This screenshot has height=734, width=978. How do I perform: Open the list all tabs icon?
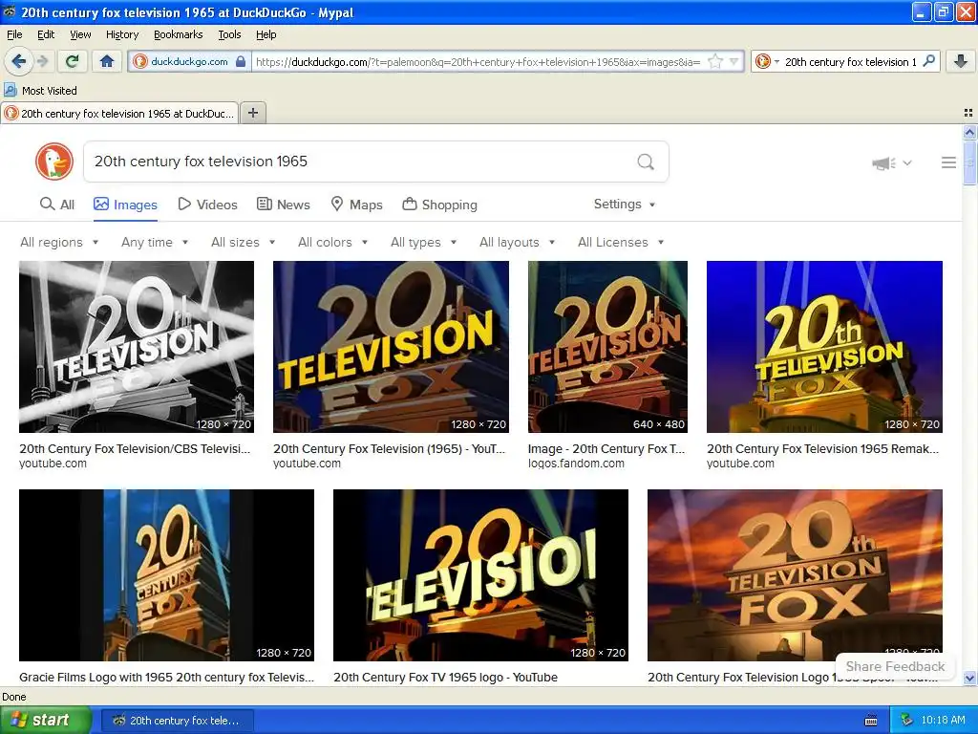[x=968, y=113]
